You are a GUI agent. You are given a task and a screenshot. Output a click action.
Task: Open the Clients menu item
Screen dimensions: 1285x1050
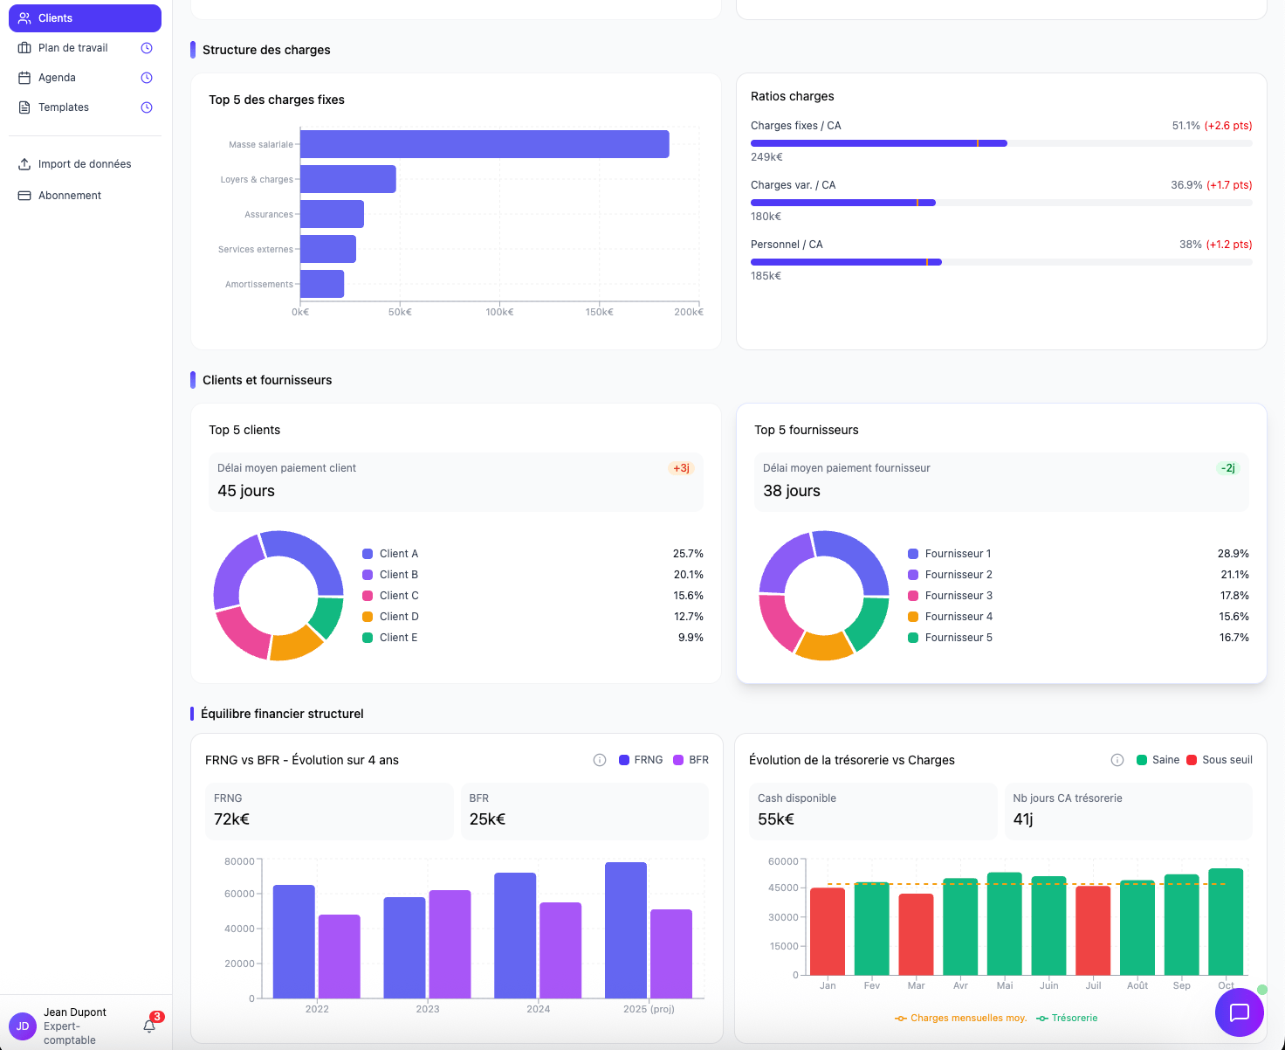tap(85, 18)
